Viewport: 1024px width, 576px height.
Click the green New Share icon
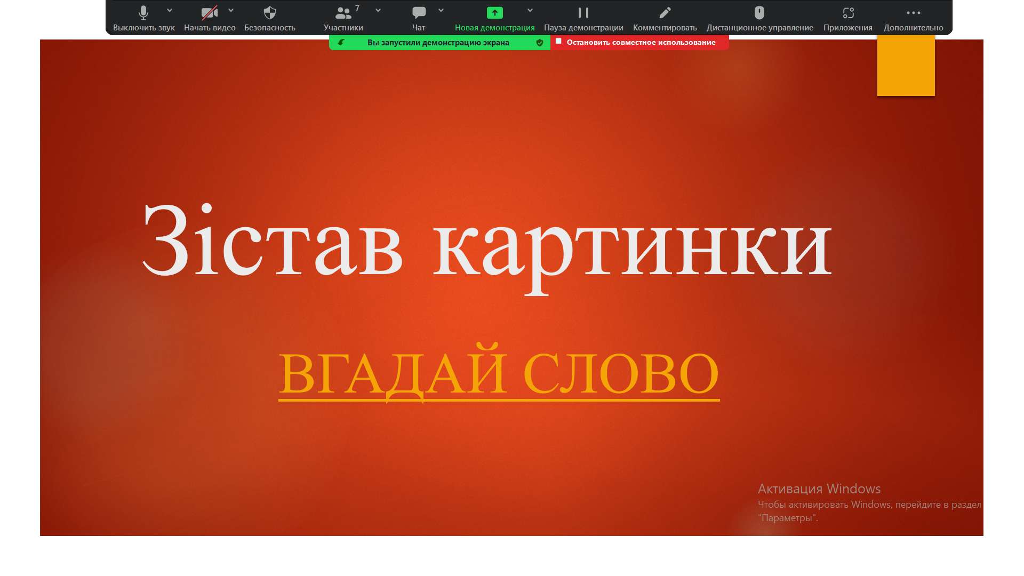(x=494, y=13)
